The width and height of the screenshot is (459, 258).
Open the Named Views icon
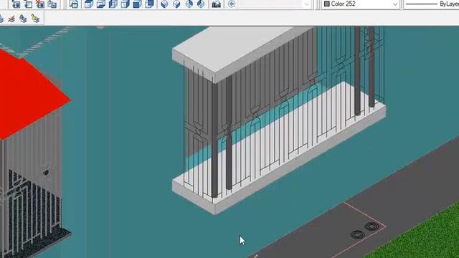[74, 4]
